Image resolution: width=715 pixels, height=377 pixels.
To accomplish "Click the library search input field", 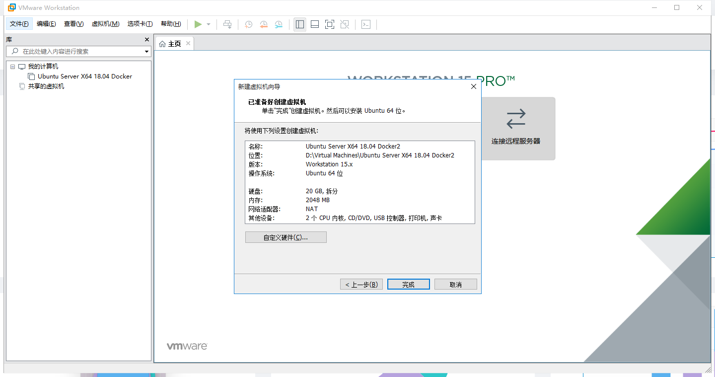I will point(78,52).
